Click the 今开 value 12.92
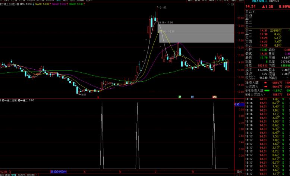Image resolution: width=290 pixels, height=176 pixels. click(x=264, y=50)
